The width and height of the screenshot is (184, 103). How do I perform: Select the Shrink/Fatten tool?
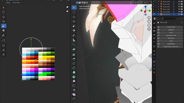click(74, 90)
